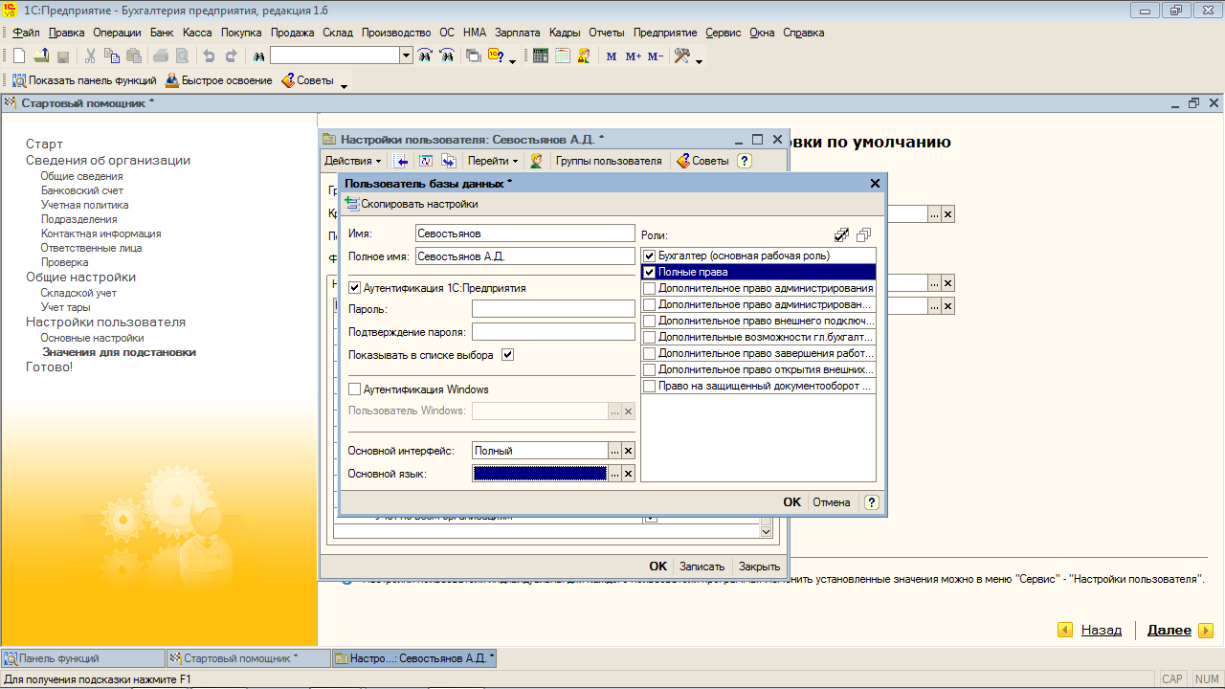This screenshot has height=689, width=1225.
Task: Open the Зарплата menu
Action: pos(518,33)
